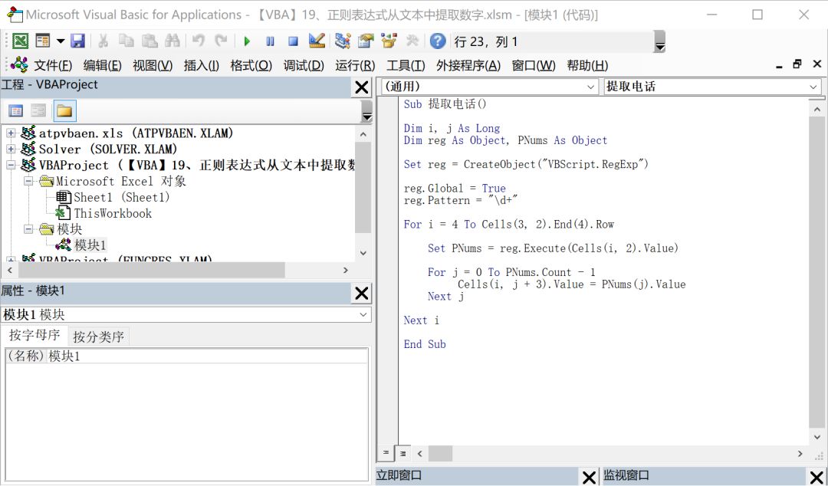Close the 立即窗口 immediate panel
This screenshot has width=828, height=486.
point(589,478)
